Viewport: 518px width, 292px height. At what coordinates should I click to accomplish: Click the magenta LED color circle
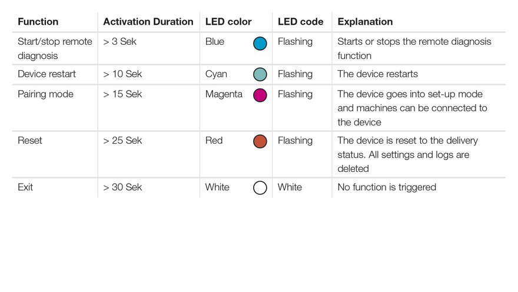coord(260,95)
